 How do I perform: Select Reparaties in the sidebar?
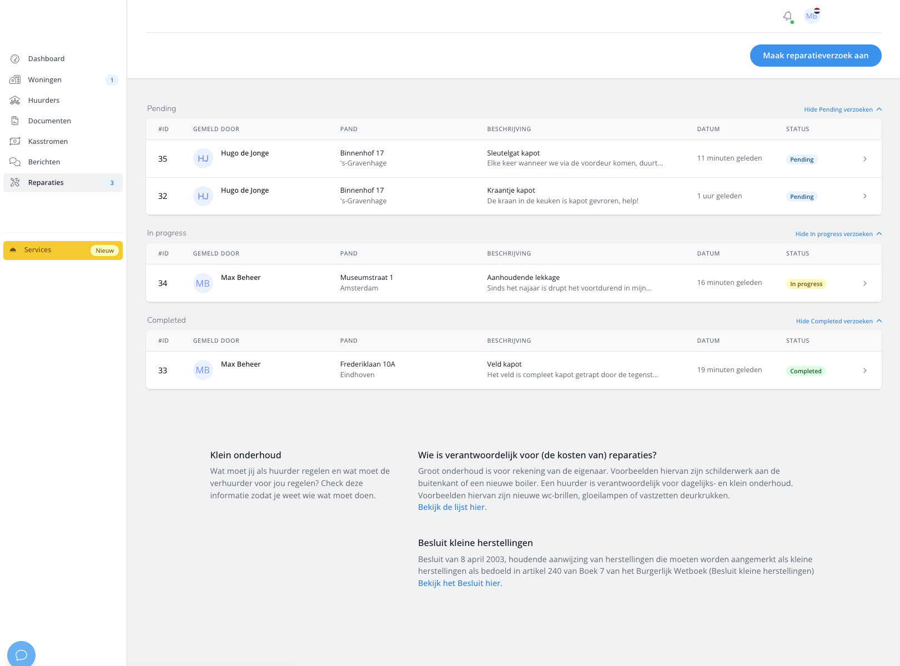tap(46, 183)
